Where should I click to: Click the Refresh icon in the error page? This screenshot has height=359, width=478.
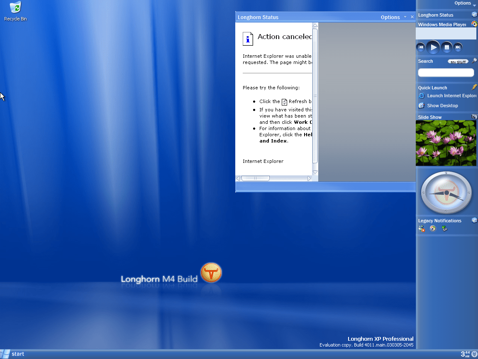(x=284, y=102)
